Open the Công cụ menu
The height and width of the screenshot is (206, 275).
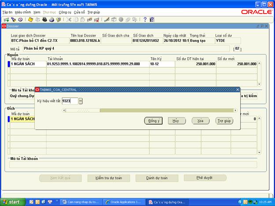click(65, 12)
